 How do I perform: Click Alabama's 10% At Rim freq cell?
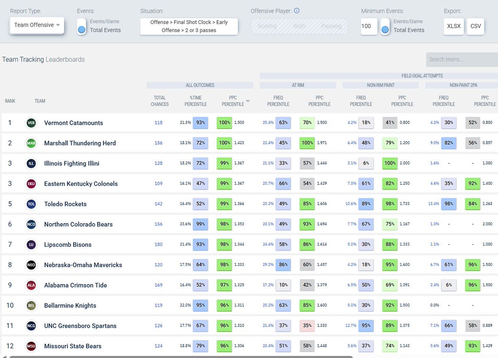click(283, 285)
